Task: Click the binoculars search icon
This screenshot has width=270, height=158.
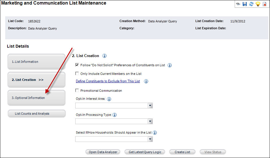Action: (x=238, y=4)
